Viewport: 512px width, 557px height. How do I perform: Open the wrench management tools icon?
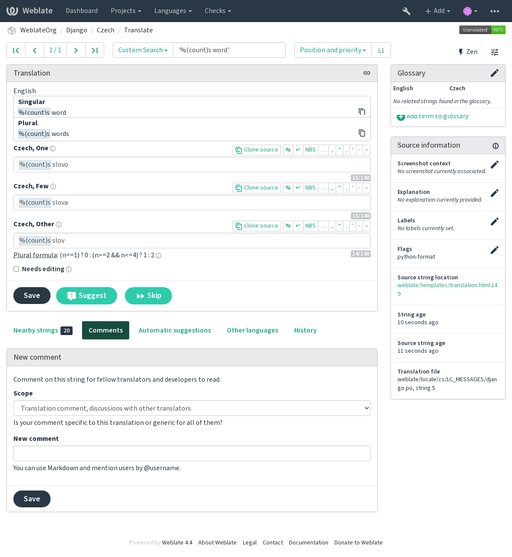click(x=406, y=11)
